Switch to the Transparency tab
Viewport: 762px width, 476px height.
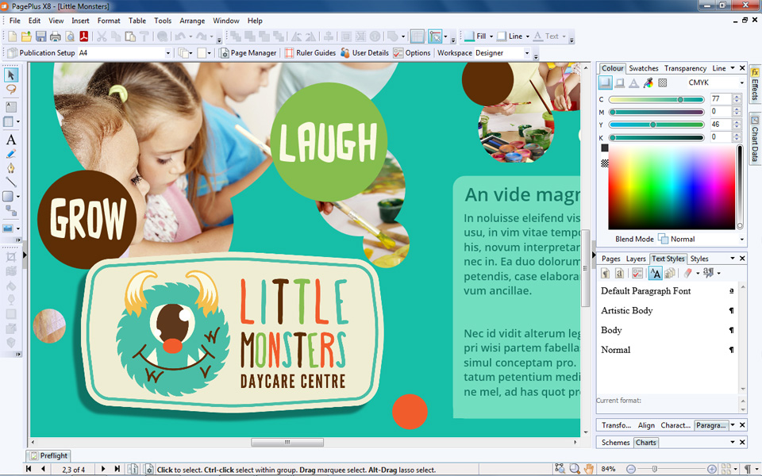(685, 68)
